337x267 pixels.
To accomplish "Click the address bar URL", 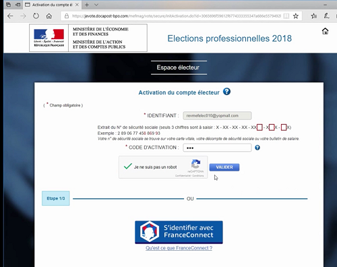I will (177, 16).
